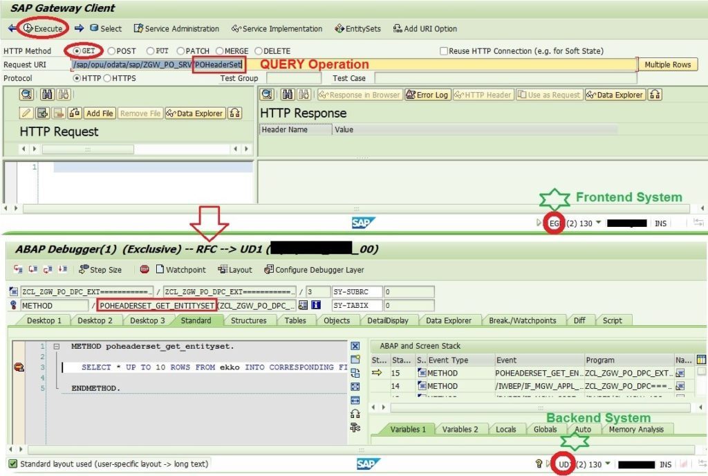
Task: Click Add URI Option
Action: 425,28
